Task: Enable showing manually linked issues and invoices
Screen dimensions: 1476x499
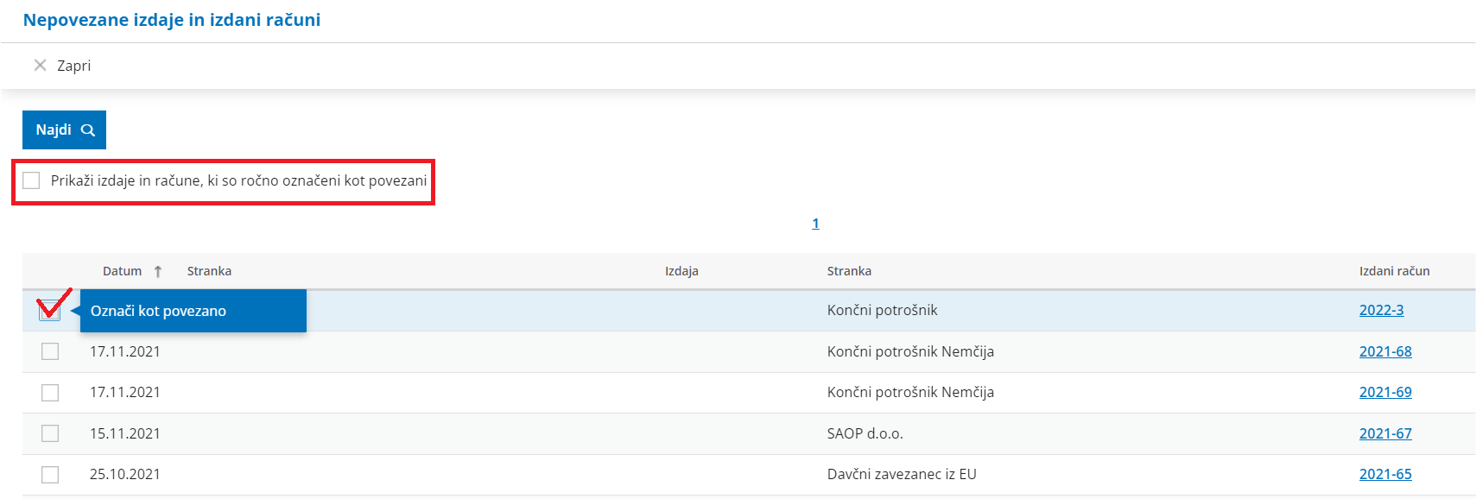Action: click(32, 180)
